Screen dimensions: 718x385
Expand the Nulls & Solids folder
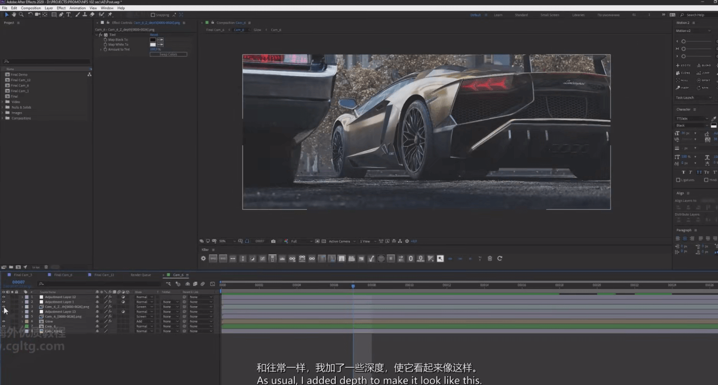point(2,108)
